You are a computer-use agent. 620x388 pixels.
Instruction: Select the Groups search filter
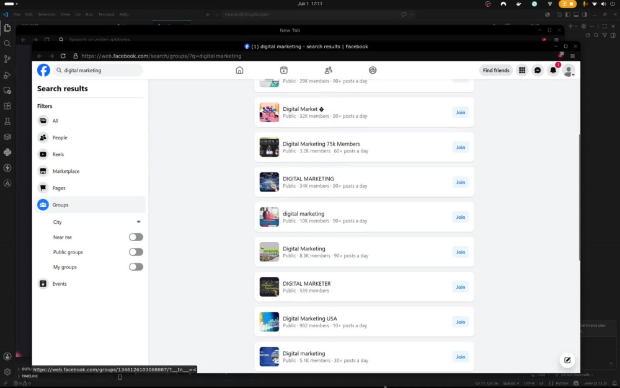pyautogui.click(x=91, y=205)
